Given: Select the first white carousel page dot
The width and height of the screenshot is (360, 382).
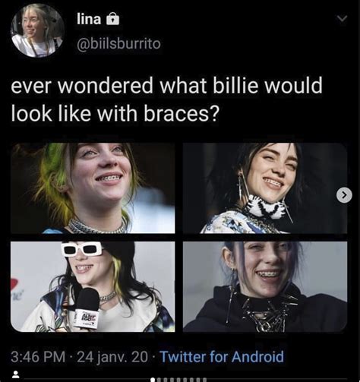Looking at the screenshot, I should tap(153, 380).
